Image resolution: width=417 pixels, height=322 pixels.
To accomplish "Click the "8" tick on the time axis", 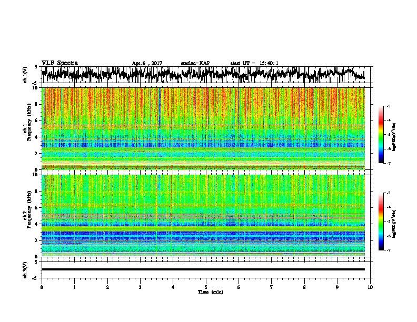I will point(304,287).
